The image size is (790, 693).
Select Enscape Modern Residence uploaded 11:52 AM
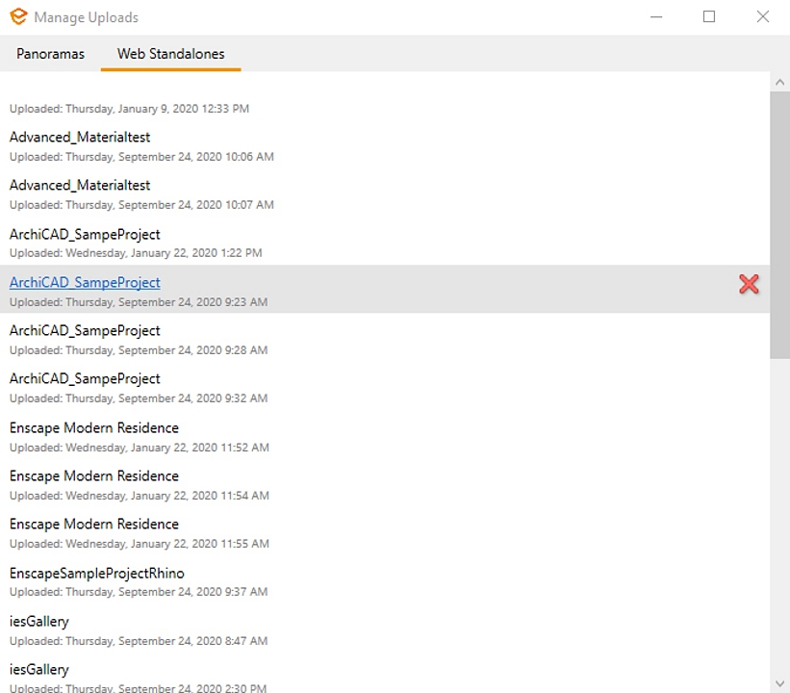click(x=93, y=427)
